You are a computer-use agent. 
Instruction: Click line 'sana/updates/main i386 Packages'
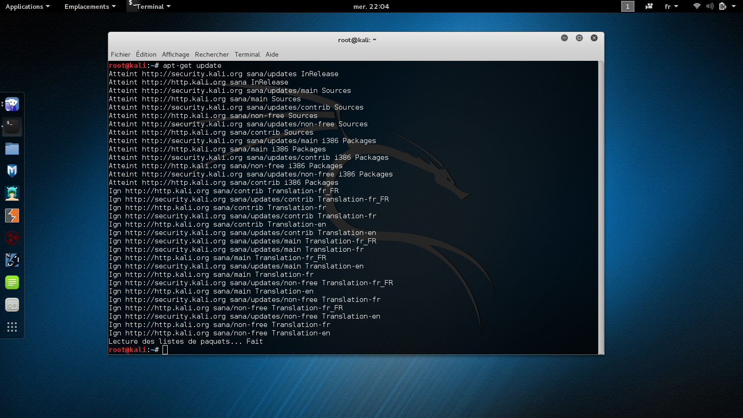(x=242, y=141)
